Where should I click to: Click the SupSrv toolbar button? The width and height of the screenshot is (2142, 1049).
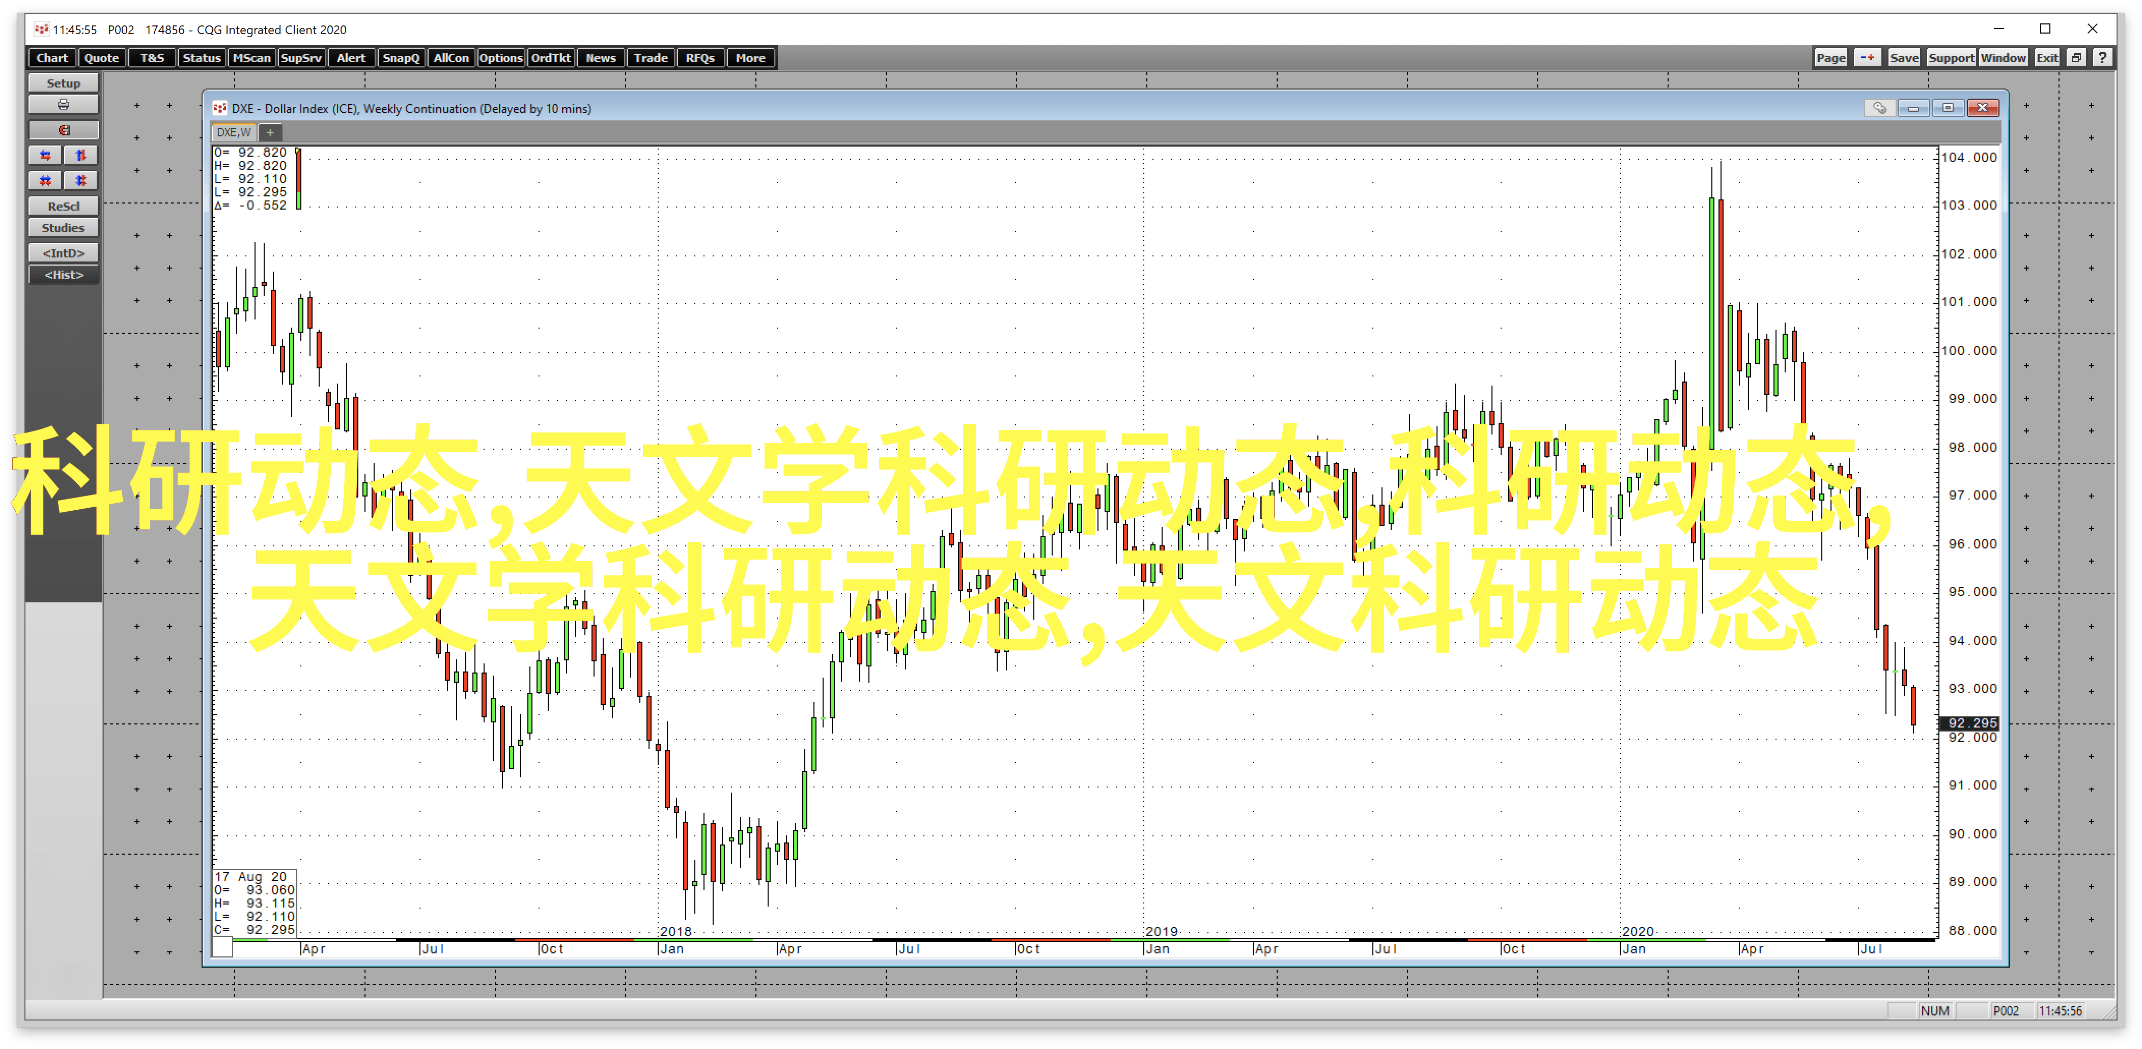pos(301,58)
